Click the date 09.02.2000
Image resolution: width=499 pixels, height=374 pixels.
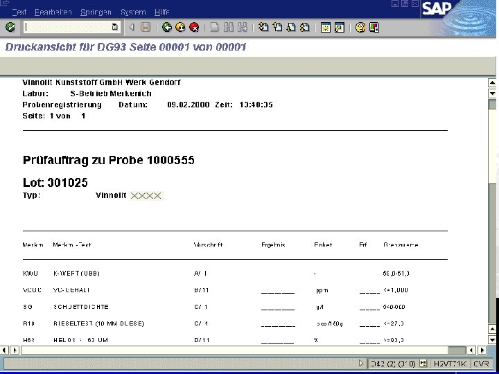(x=189, y=105)
